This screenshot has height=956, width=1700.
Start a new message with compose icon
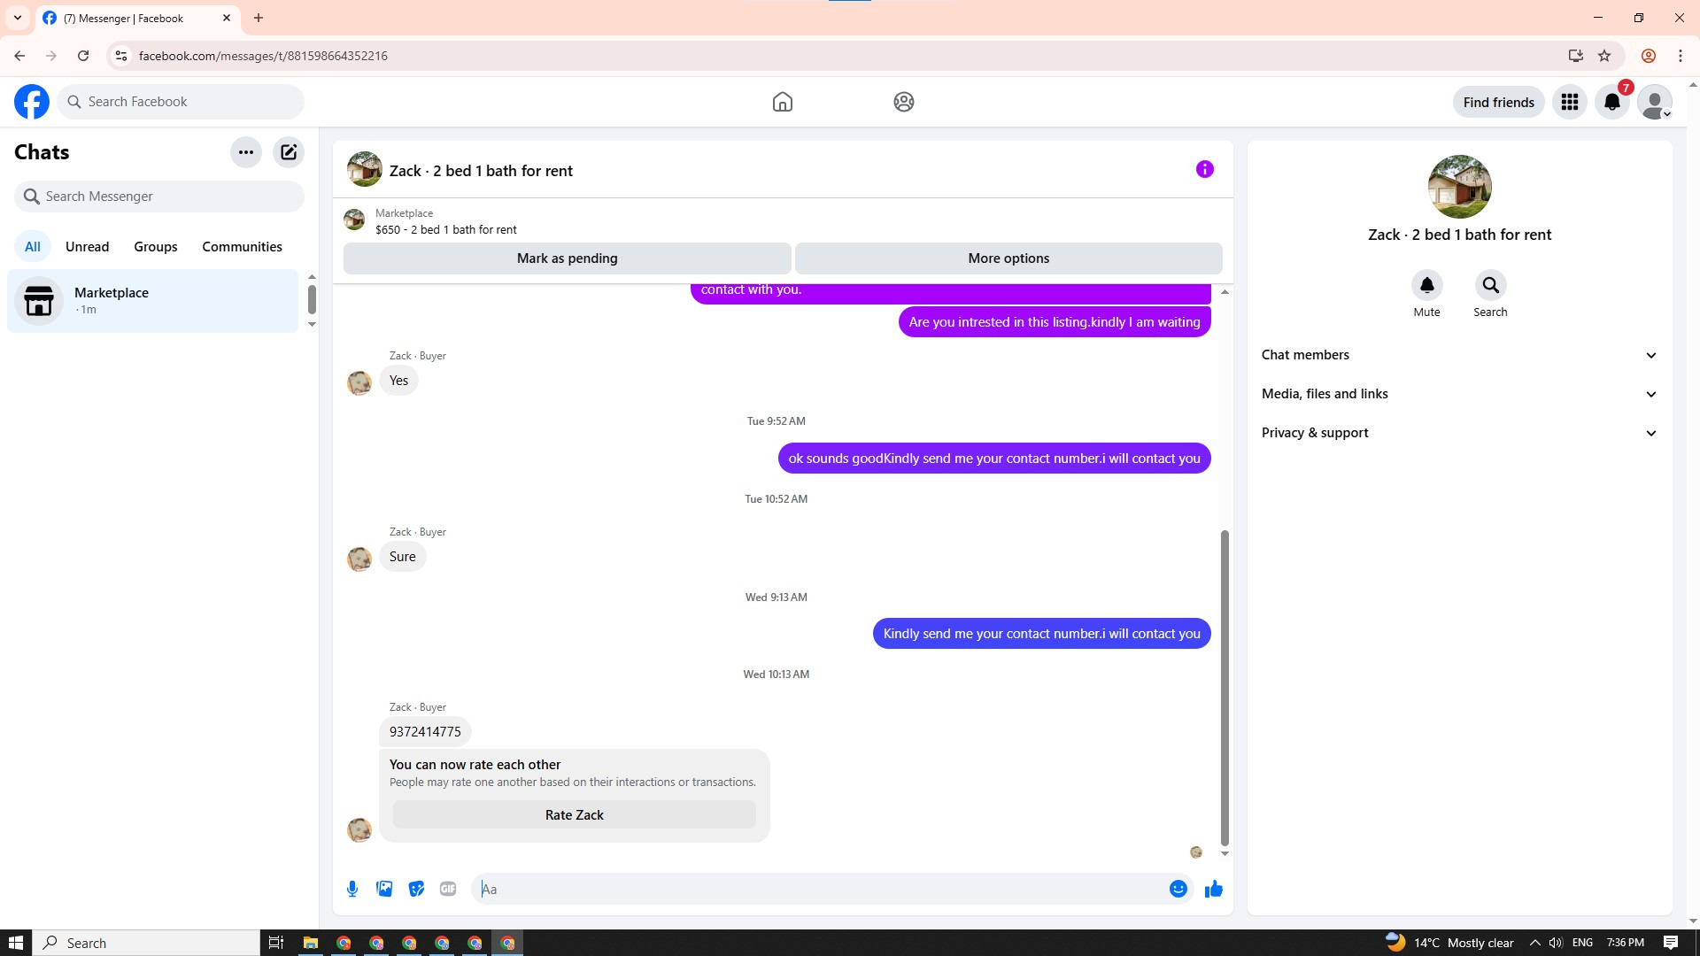(289, 152)
